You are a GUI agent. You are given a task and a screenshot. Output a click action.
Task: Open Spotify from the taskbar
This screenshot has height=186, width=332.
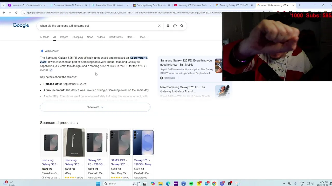(x=191, y=184)
